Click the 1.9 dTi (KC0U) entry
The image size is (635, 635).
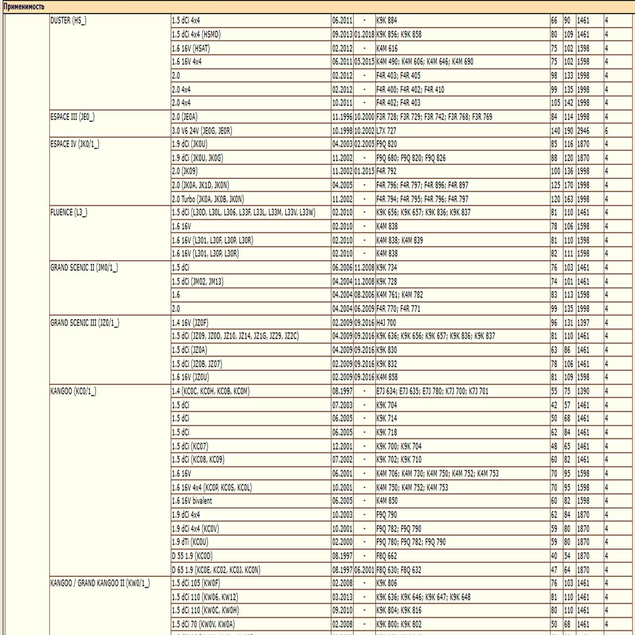tap(190, 542)
